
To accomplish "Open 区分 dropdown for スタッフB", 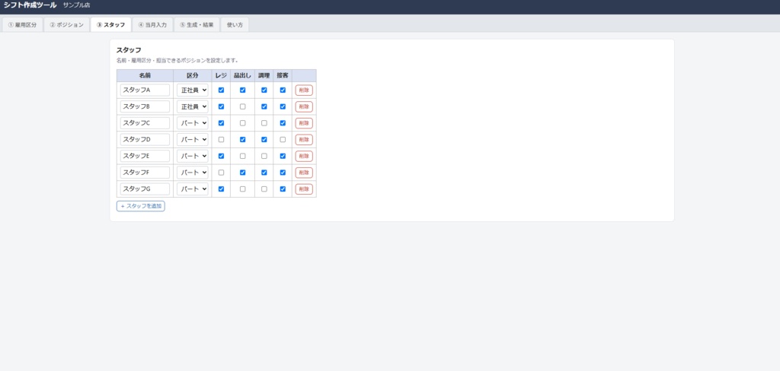I will tap(193, 106).
